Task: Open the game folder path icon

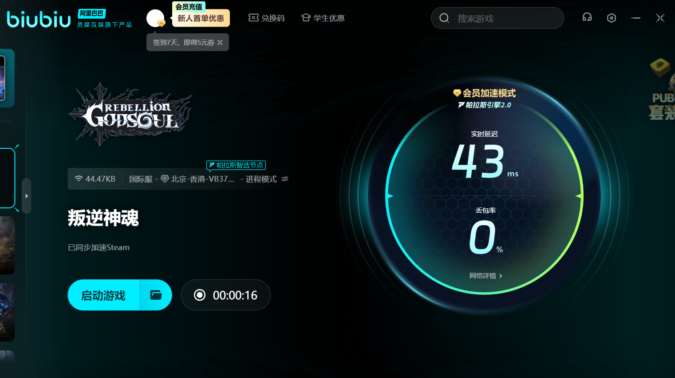Action: [x=156, y=295]
